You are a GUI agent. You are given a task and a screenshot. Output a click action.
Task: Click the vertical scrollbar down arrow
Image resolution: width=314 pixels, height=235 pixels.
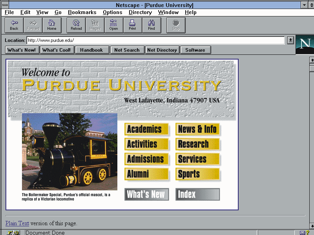[x=312, y=226]
